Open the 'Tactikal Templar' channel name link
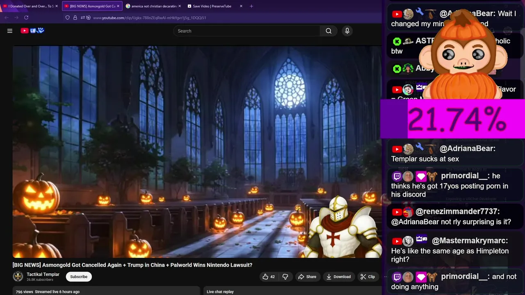The image size is (525, 295). pos(43,275)
